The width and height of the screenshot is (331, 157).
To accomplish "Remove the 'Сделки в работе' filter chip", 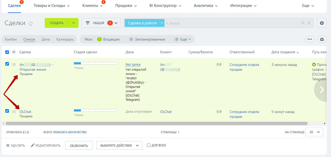I will 162,23.
